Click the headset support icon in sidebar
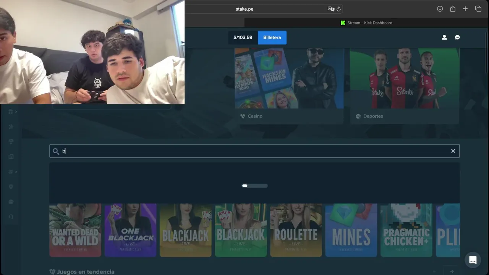The height and width of the screenshot is (275, 489). pyautogui.click(x=11, y=217)
